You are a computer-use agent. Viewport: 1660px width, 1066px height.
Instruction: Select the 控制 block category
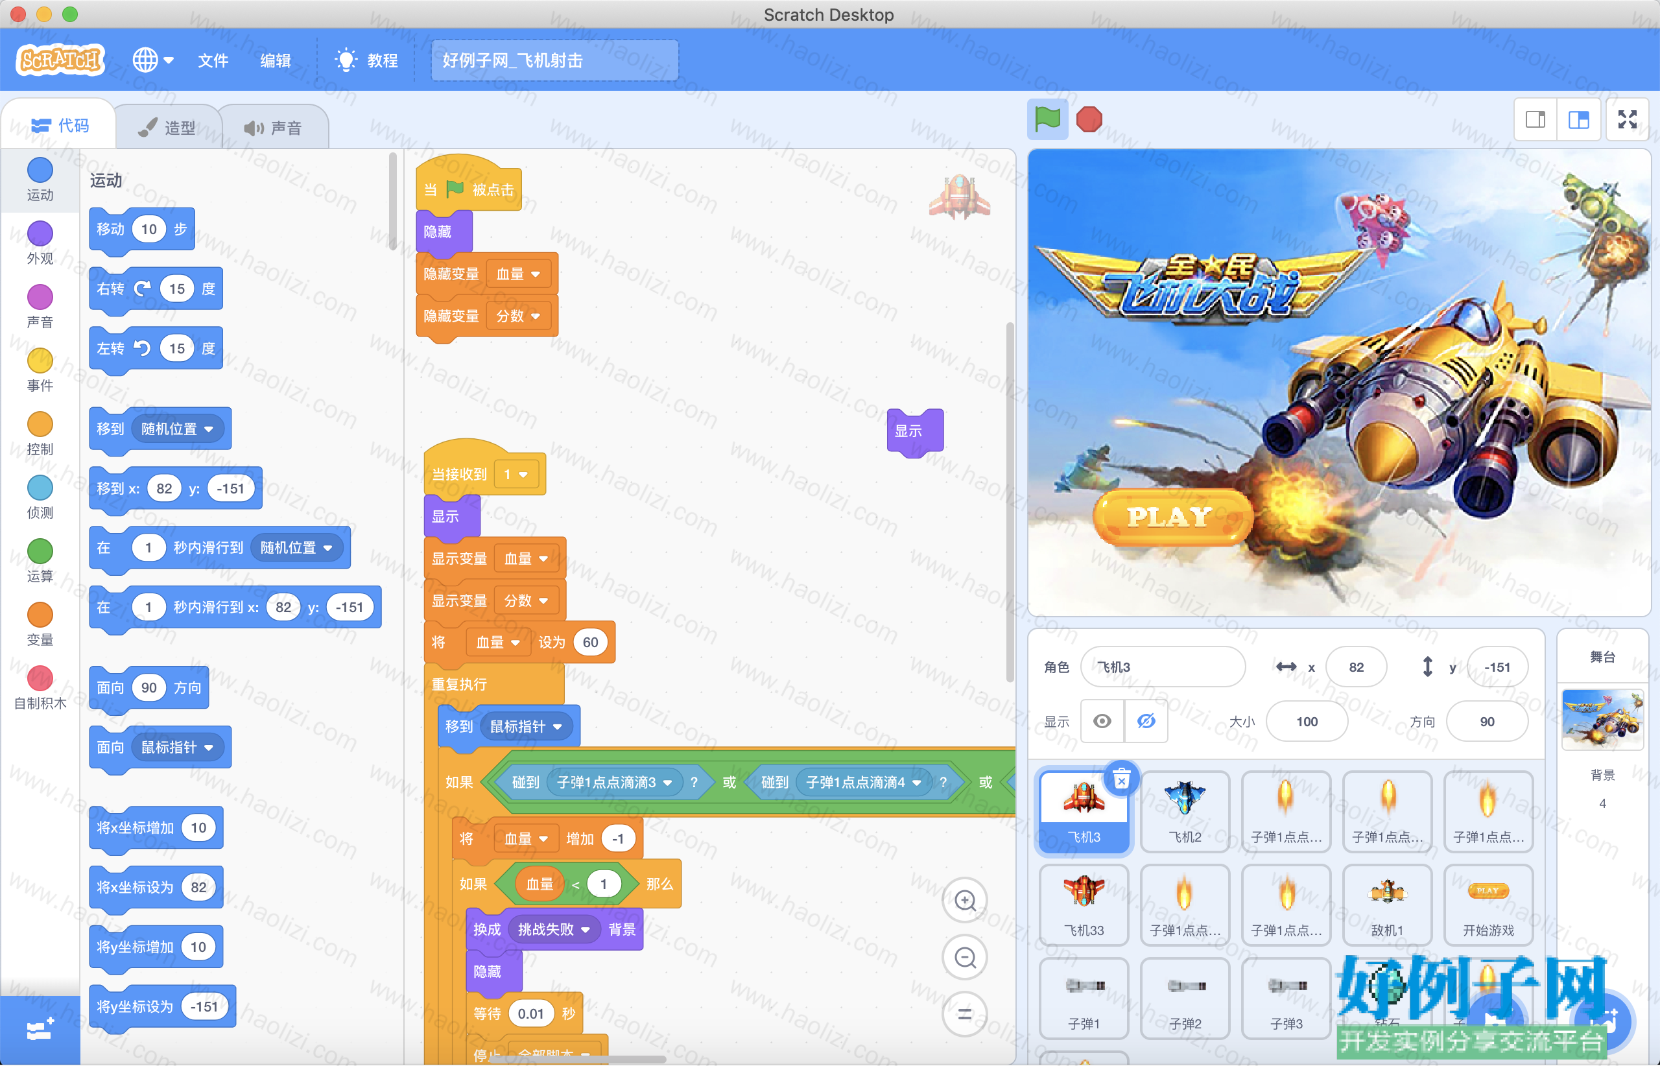40,433
